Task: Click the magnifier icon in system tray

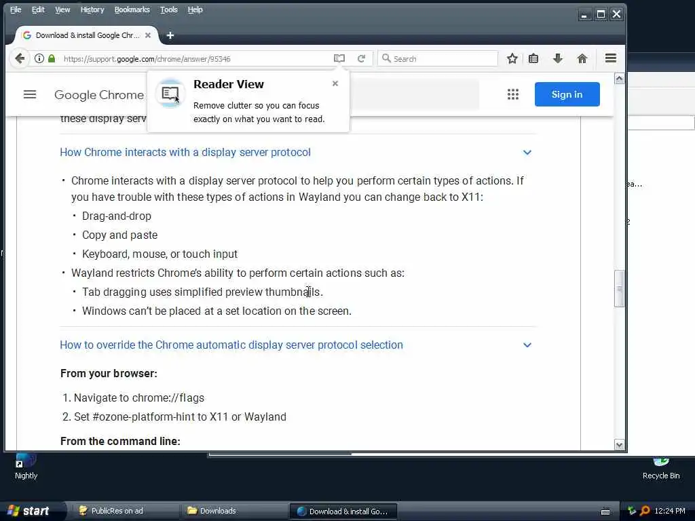Action: point(645,511)
